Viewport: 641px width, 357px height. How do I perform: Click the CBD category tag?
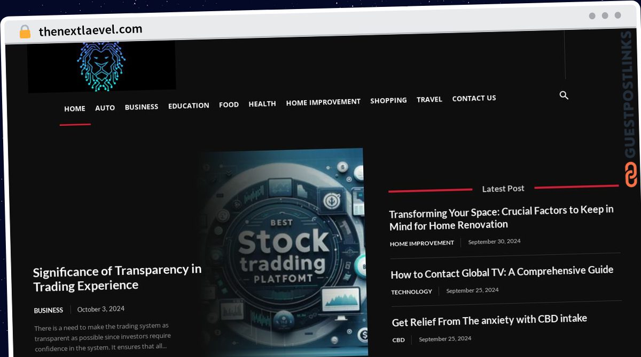398,339
